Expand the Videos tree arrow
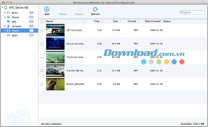208x127 pixels. [x=5, y=30]
